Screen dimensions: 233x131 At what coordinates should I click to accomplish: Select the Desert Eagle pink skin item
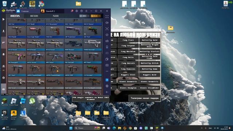pyautogui.click(x=36, y=32)
